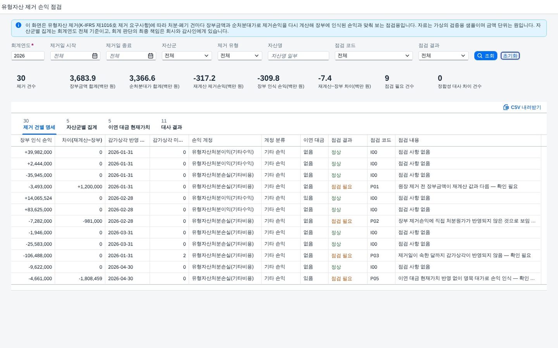This screenshot has width=558, height=348.
Task: Open the 제거일 종료 calendar picker icon
Action: (151, 56)
